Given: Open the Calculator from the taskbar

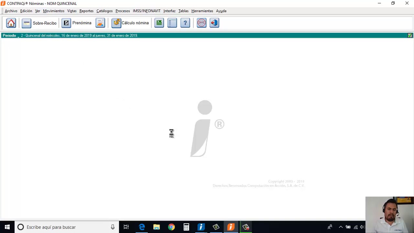Looking at the screenshot, I should tap(186, 227).
